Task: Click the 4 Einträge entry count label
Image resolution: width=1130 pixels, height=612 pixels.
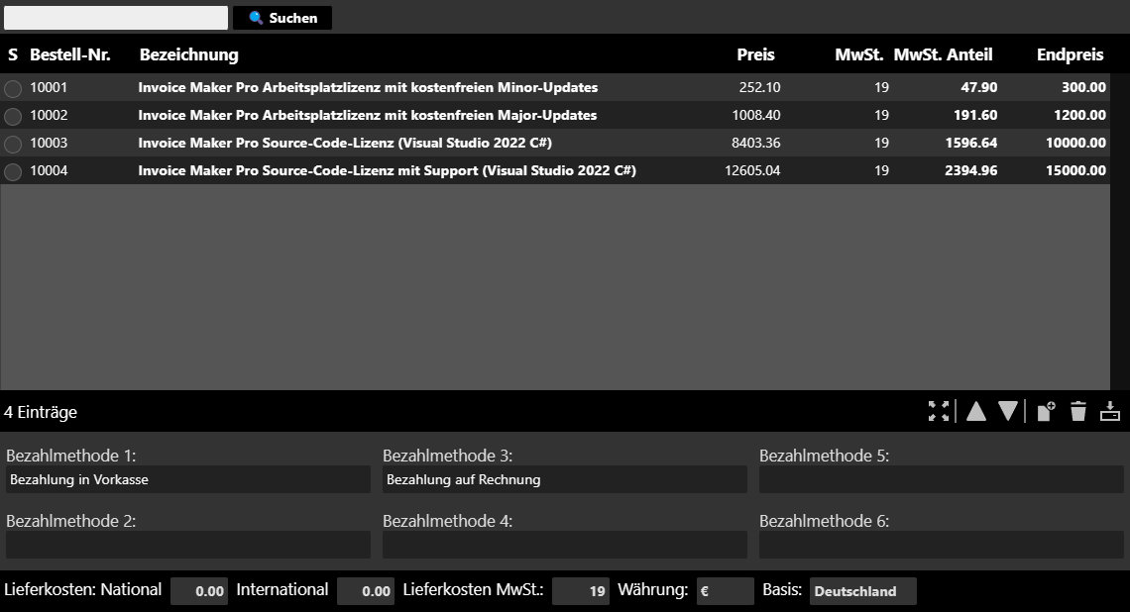Action: click(x=41, y=413)
